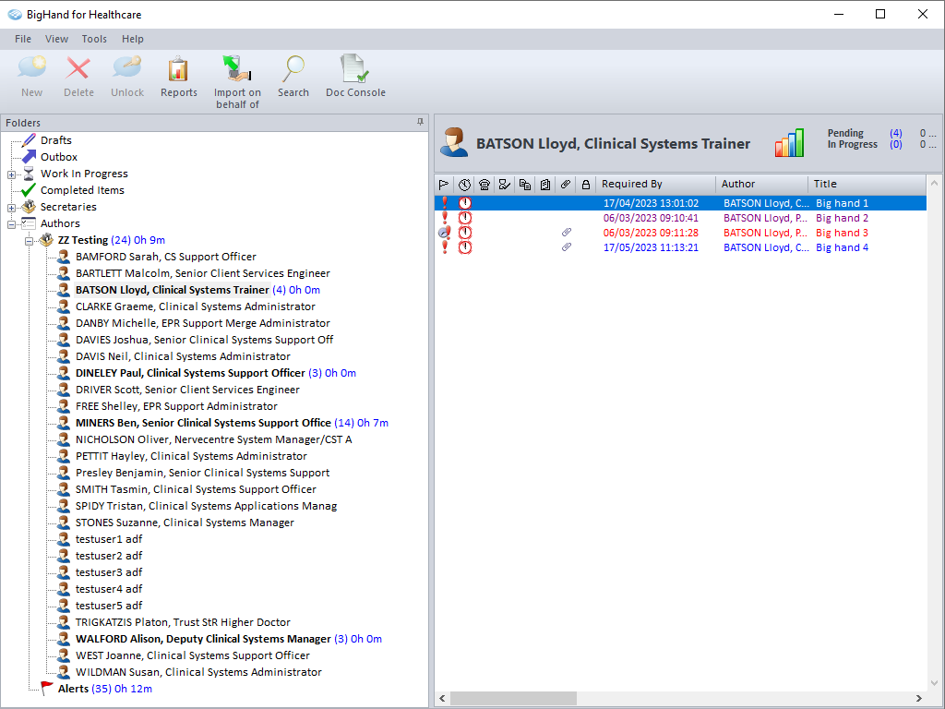Select the Drafts folder
Screen dimensions: 945x709
(x=56, y=140)
